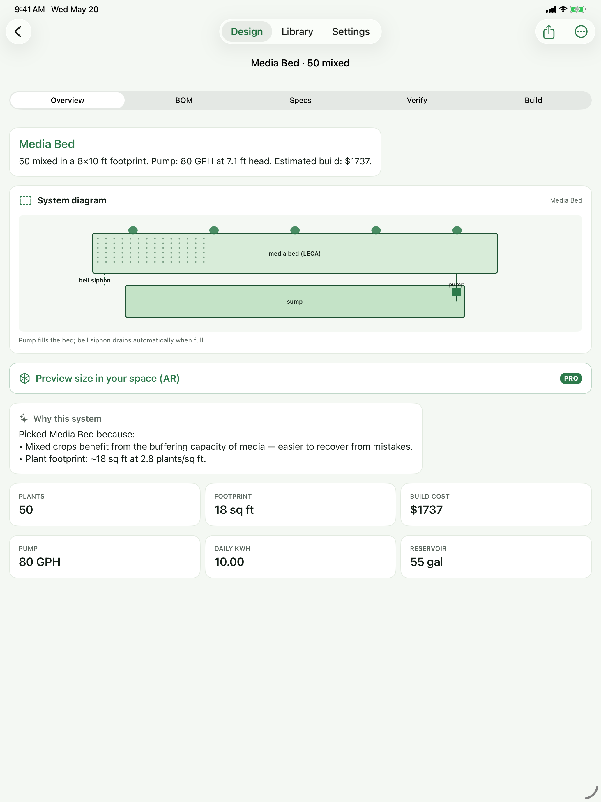Screen dimensions: 601x802
Task: Open the Verify tab
Action: click(x=417, y=100)
